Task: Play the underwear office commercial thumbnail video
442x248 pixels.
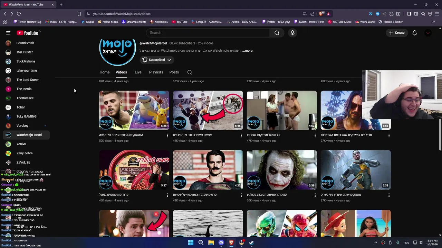Action: click(282, 110)
